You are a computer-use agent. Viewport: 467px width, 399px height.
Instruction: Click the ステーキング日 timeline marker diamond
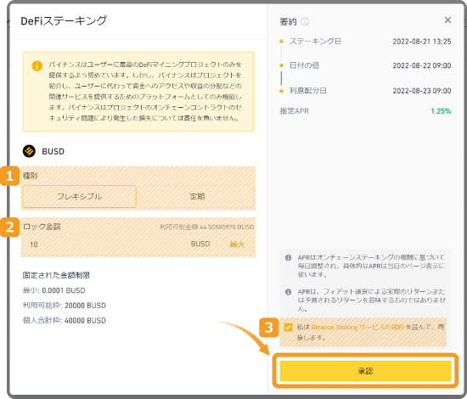pos(281,42)
